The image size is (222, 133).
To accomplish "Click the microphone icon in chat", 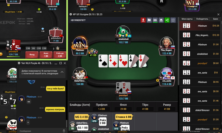I will point(64,131).
